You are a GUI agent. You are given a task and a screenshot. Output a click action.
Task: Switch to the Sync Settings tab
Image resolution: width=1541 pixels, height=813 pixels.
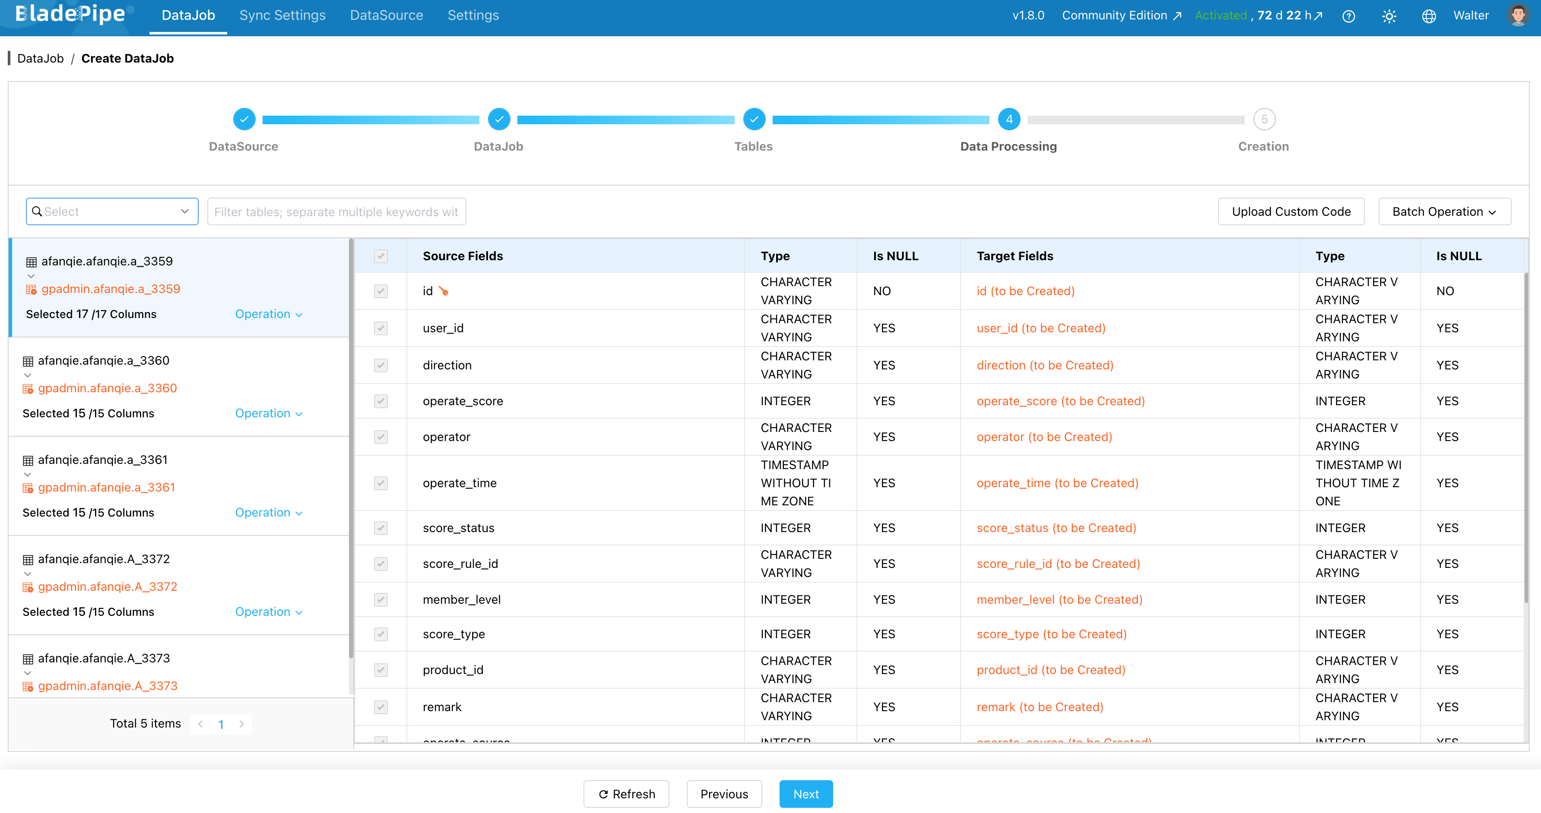point(282,16)
